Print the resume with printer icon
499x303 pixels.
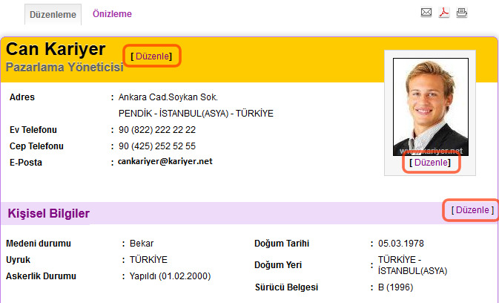(x=462, y=13)
